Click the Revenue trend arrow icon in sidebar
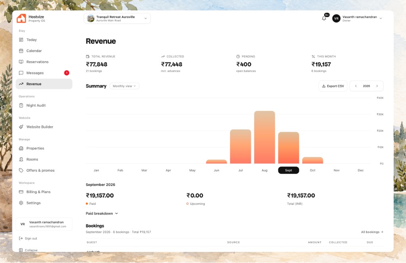The width and height of the screenshot is (406, 263). coord(21,84)
